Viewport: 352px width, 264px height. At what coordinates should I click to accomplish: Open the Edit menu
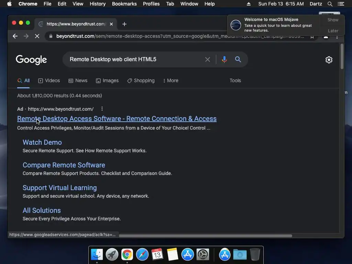62,4
